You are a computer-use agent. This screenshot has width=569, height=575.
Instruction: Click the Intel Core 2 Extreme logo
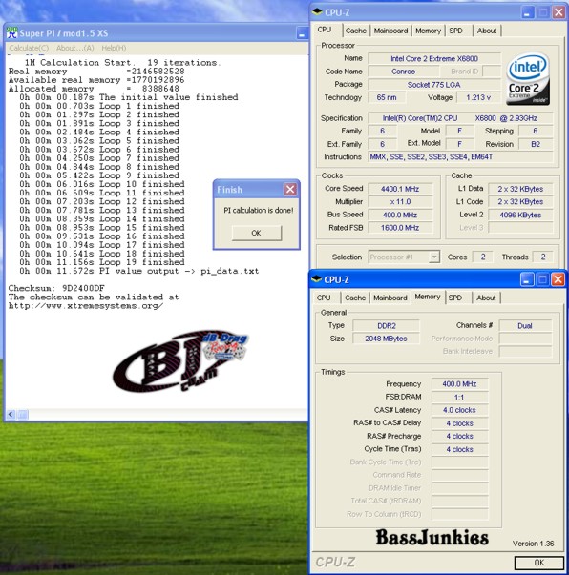tap(528, 79)
